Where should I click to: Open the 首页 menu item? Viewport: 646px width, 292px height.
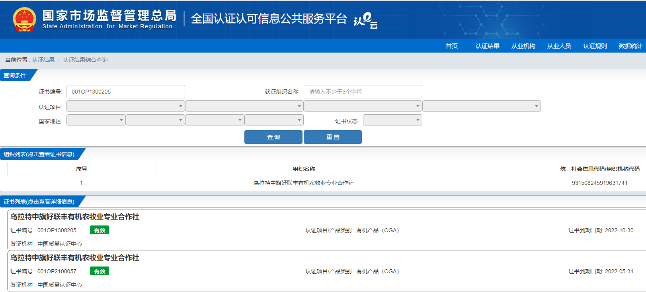(452, 46)
